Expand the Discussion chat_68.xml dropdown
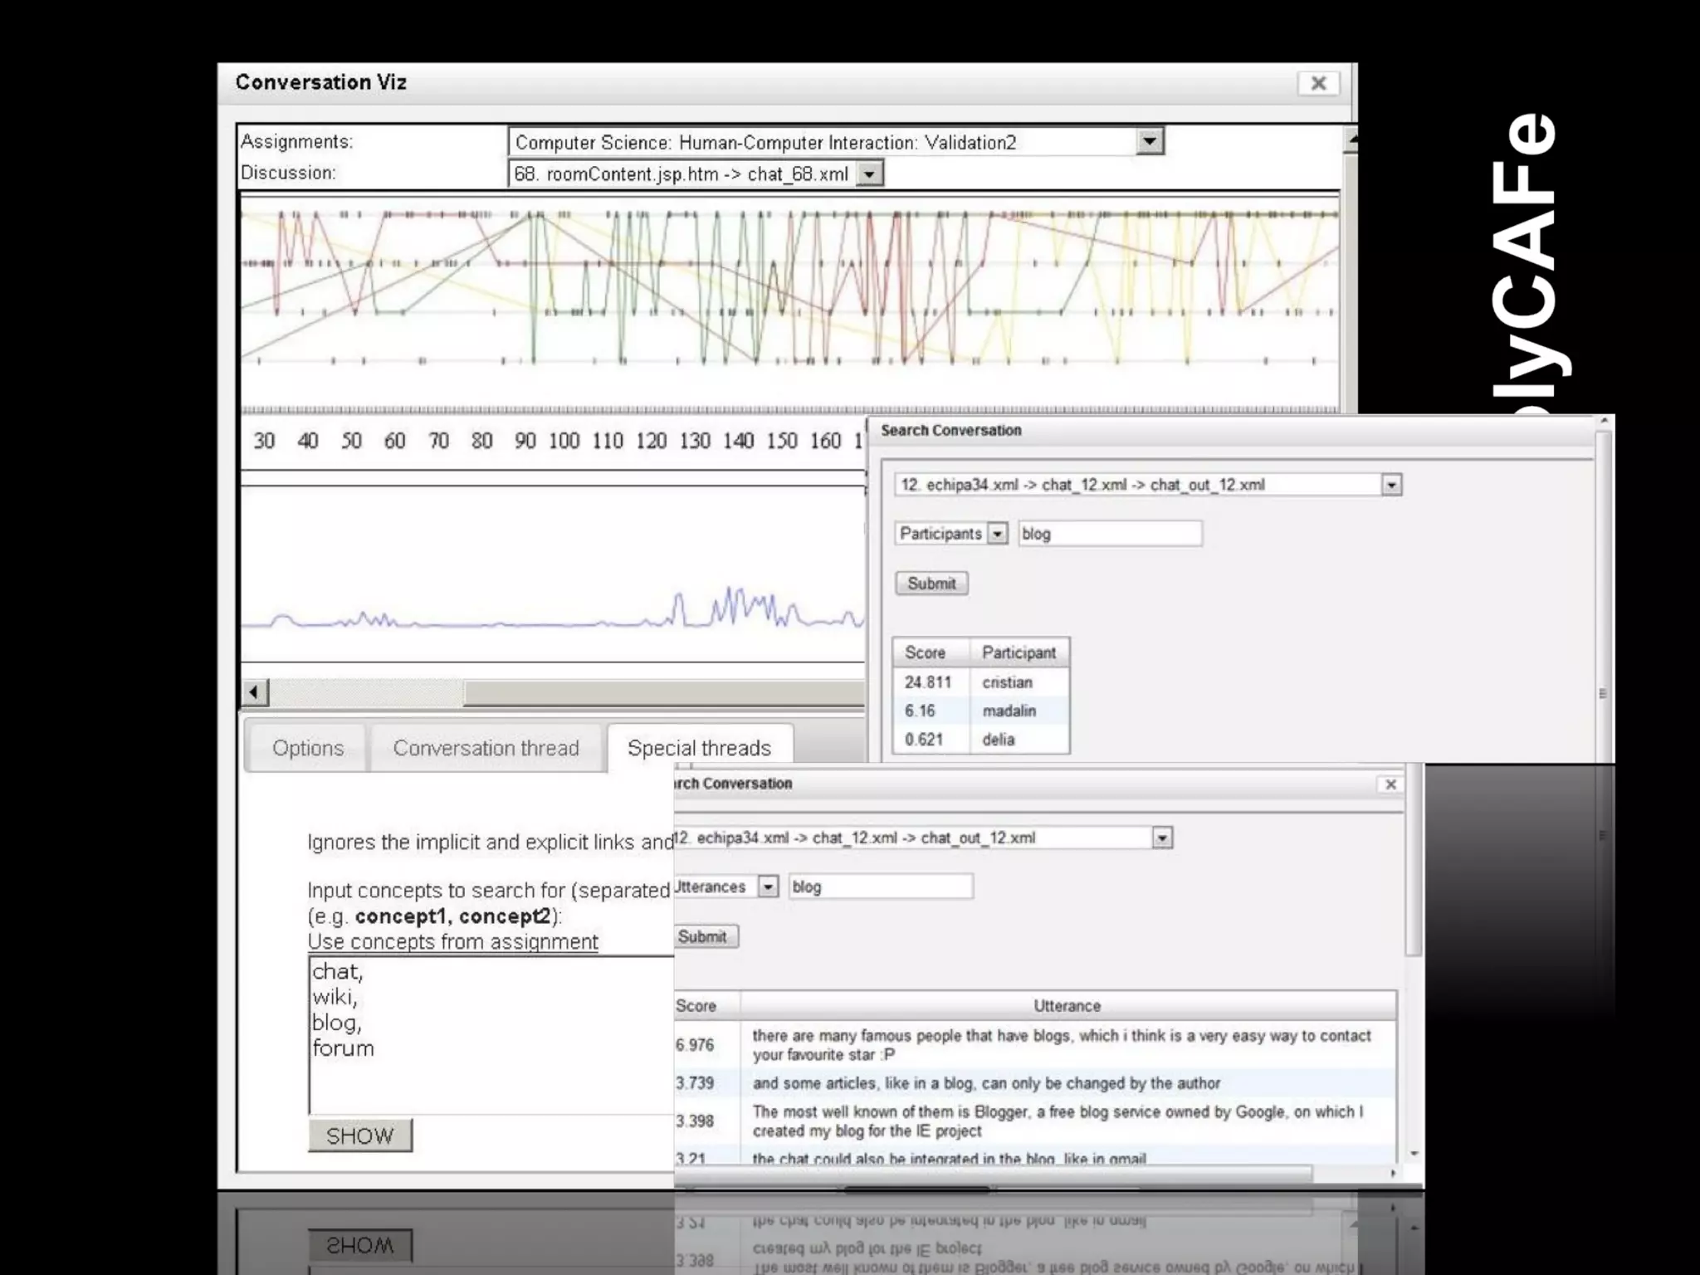 tap(869, 174)
